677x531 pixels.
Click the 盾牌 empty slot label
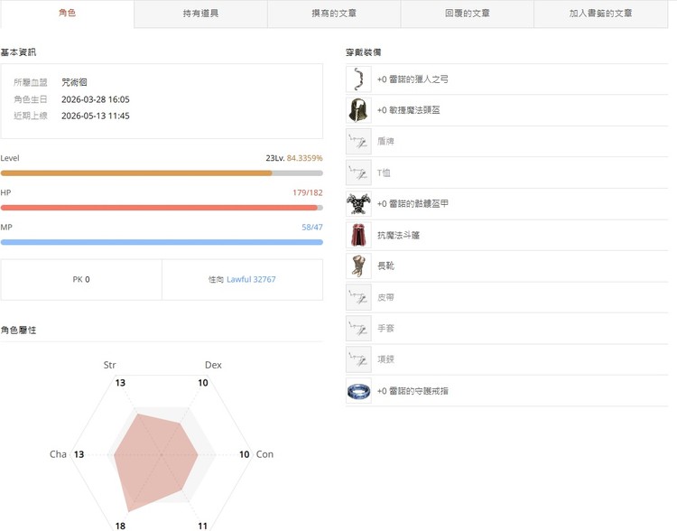(385, 141)
